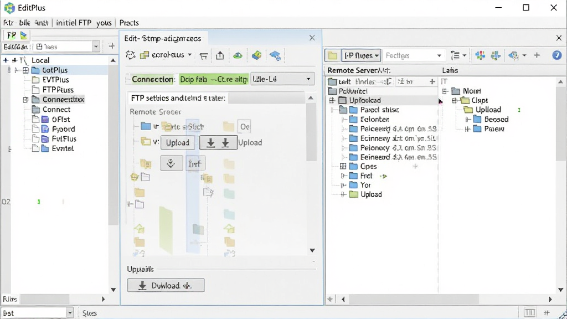
Task: Expand the Cpes remote folder node
Action: [x=343, y=166]
